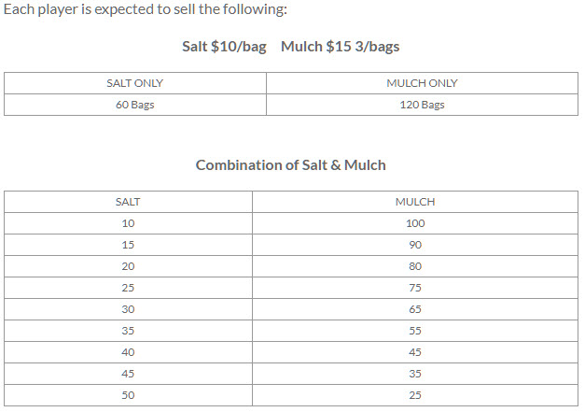This screenshot has width=585, height=412.
Task: Click the Combination of Salt & Mulch heading
Action: tap(291, 165)
